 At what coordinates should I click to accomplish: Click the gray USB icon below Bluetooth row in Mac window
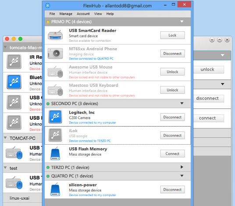point(14,102)
